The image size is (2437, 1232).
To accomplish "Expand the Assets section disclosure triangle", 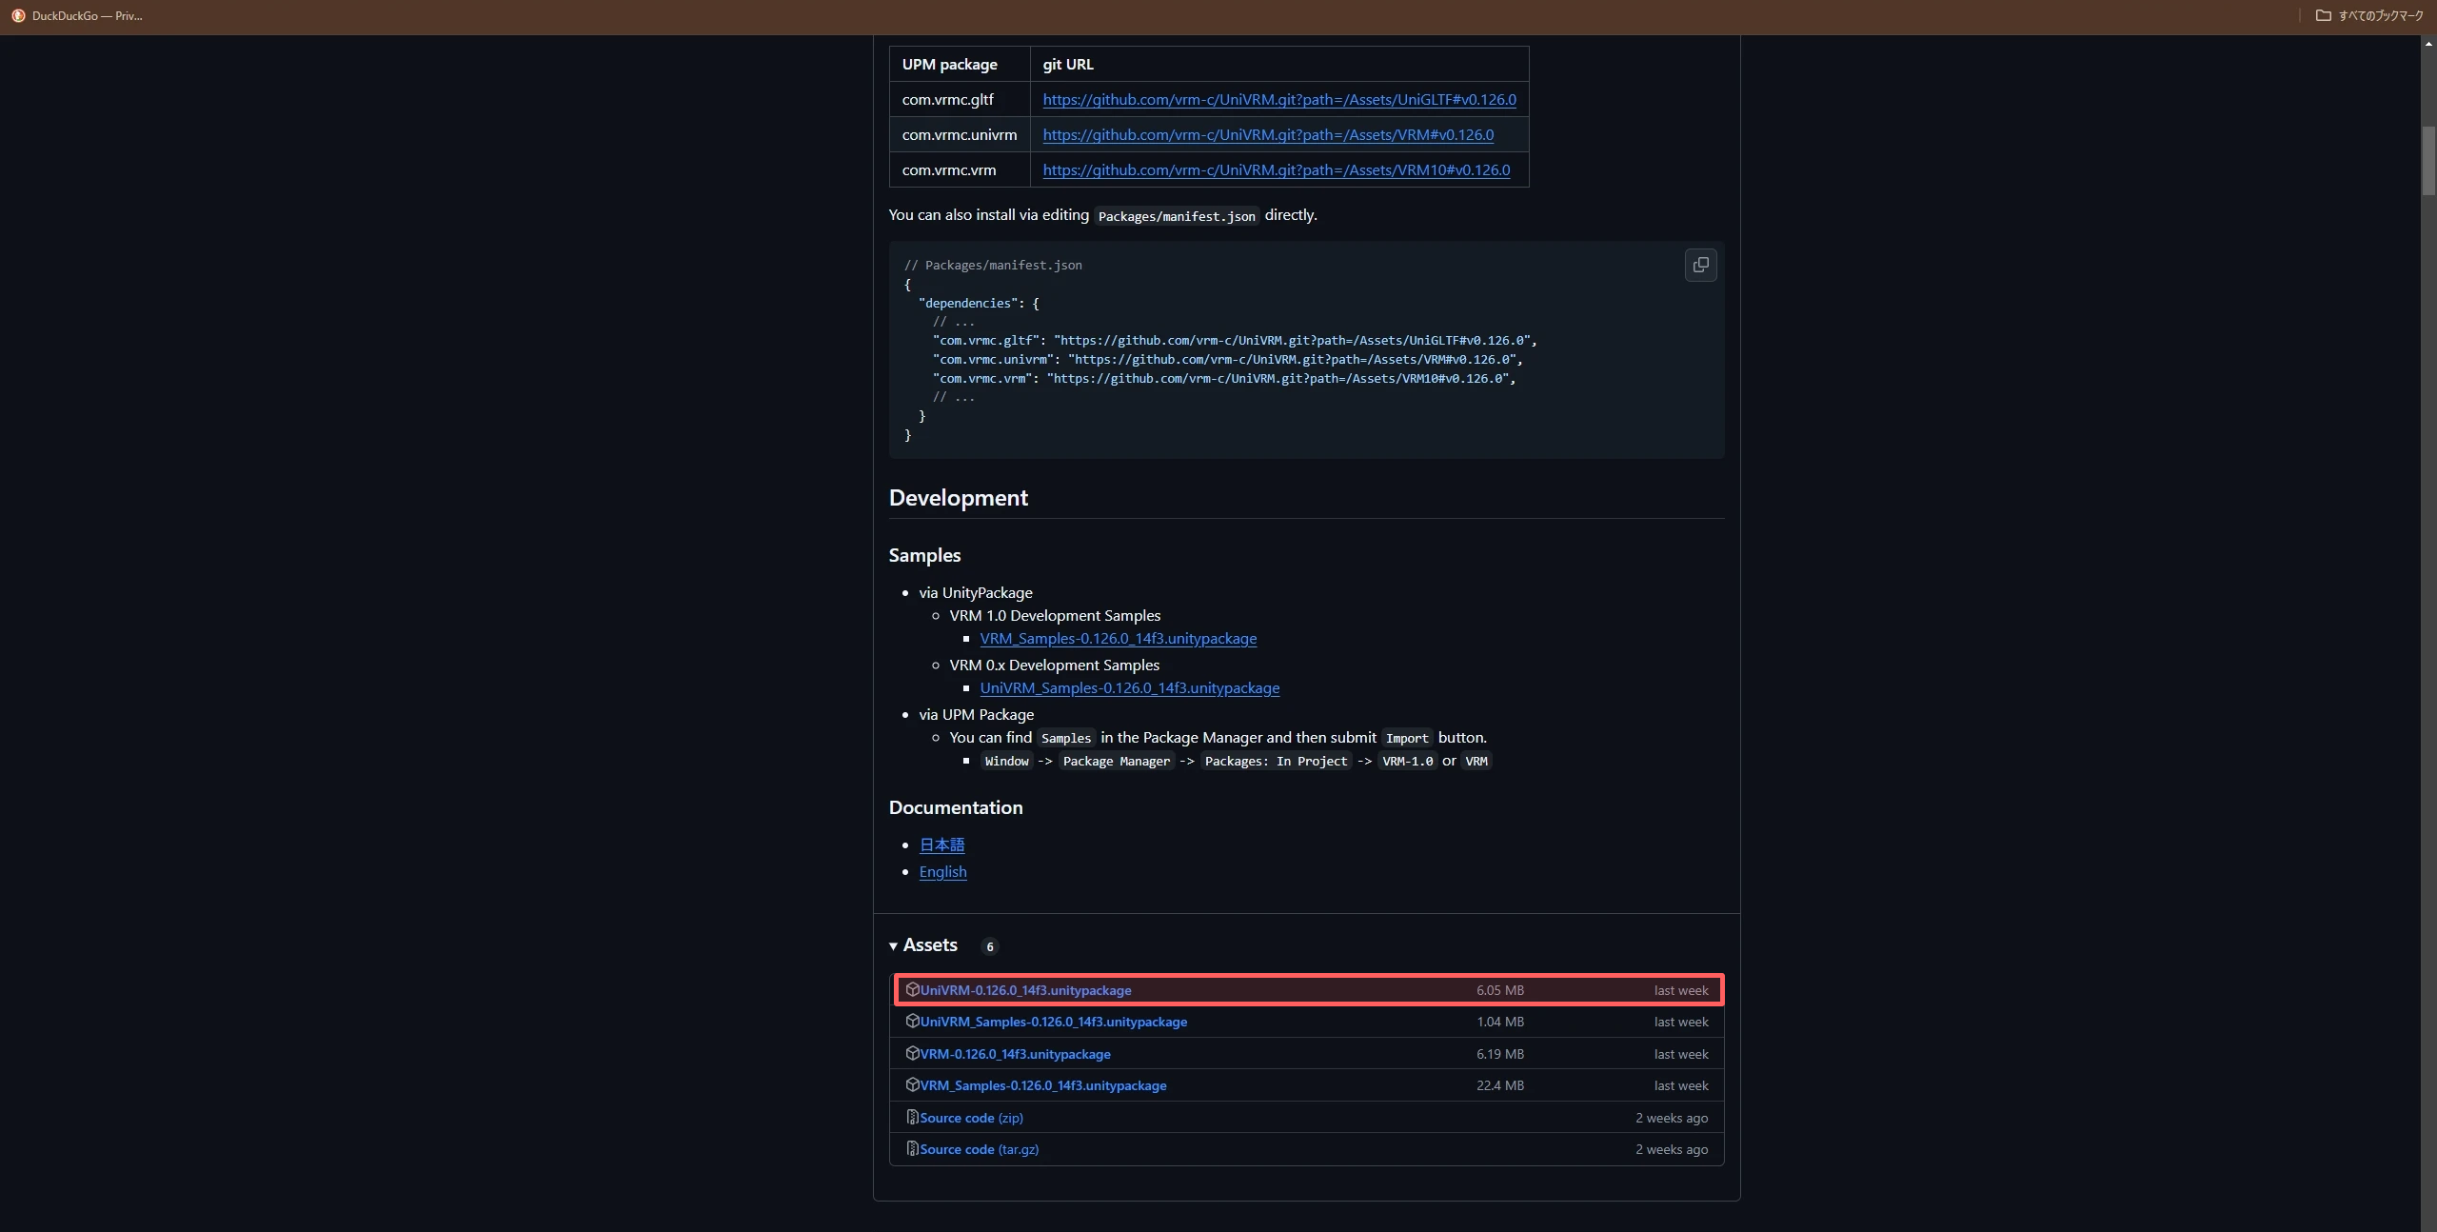I will (892, 944).
